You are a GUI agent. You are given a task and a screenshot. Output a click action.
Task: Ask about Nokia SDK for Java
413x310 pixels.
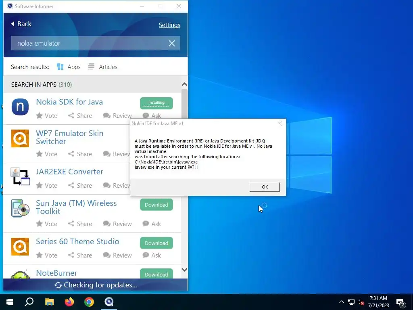pos(152,116)
